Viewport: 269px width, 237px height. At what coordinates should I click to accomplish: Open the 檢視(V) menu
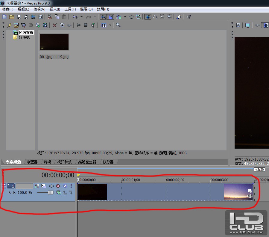point(39,9)
